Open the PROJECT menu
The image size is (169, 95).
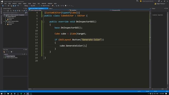pos(15,3)
